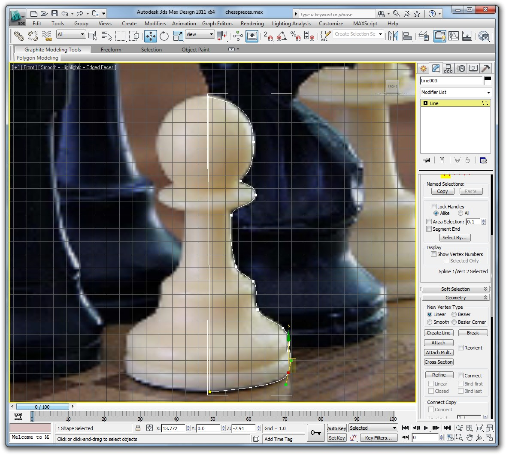
Task: Tick the Show Vertex Numbers checkbox
Action: (x=433, y=254)
